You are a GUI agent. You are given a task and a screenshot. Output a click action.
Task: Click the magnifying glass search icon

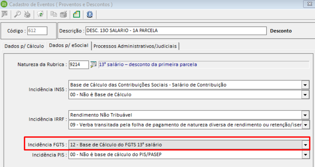coord(17,14)
